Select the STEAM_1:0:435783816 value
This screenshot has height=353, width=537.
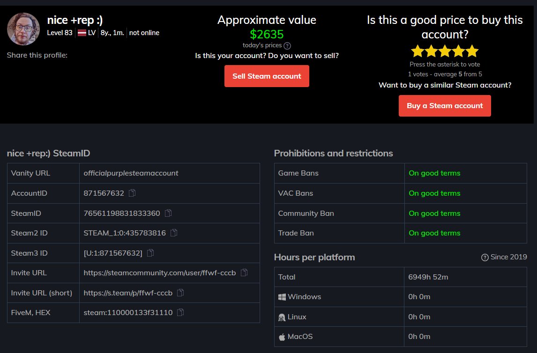pos(125,233)
